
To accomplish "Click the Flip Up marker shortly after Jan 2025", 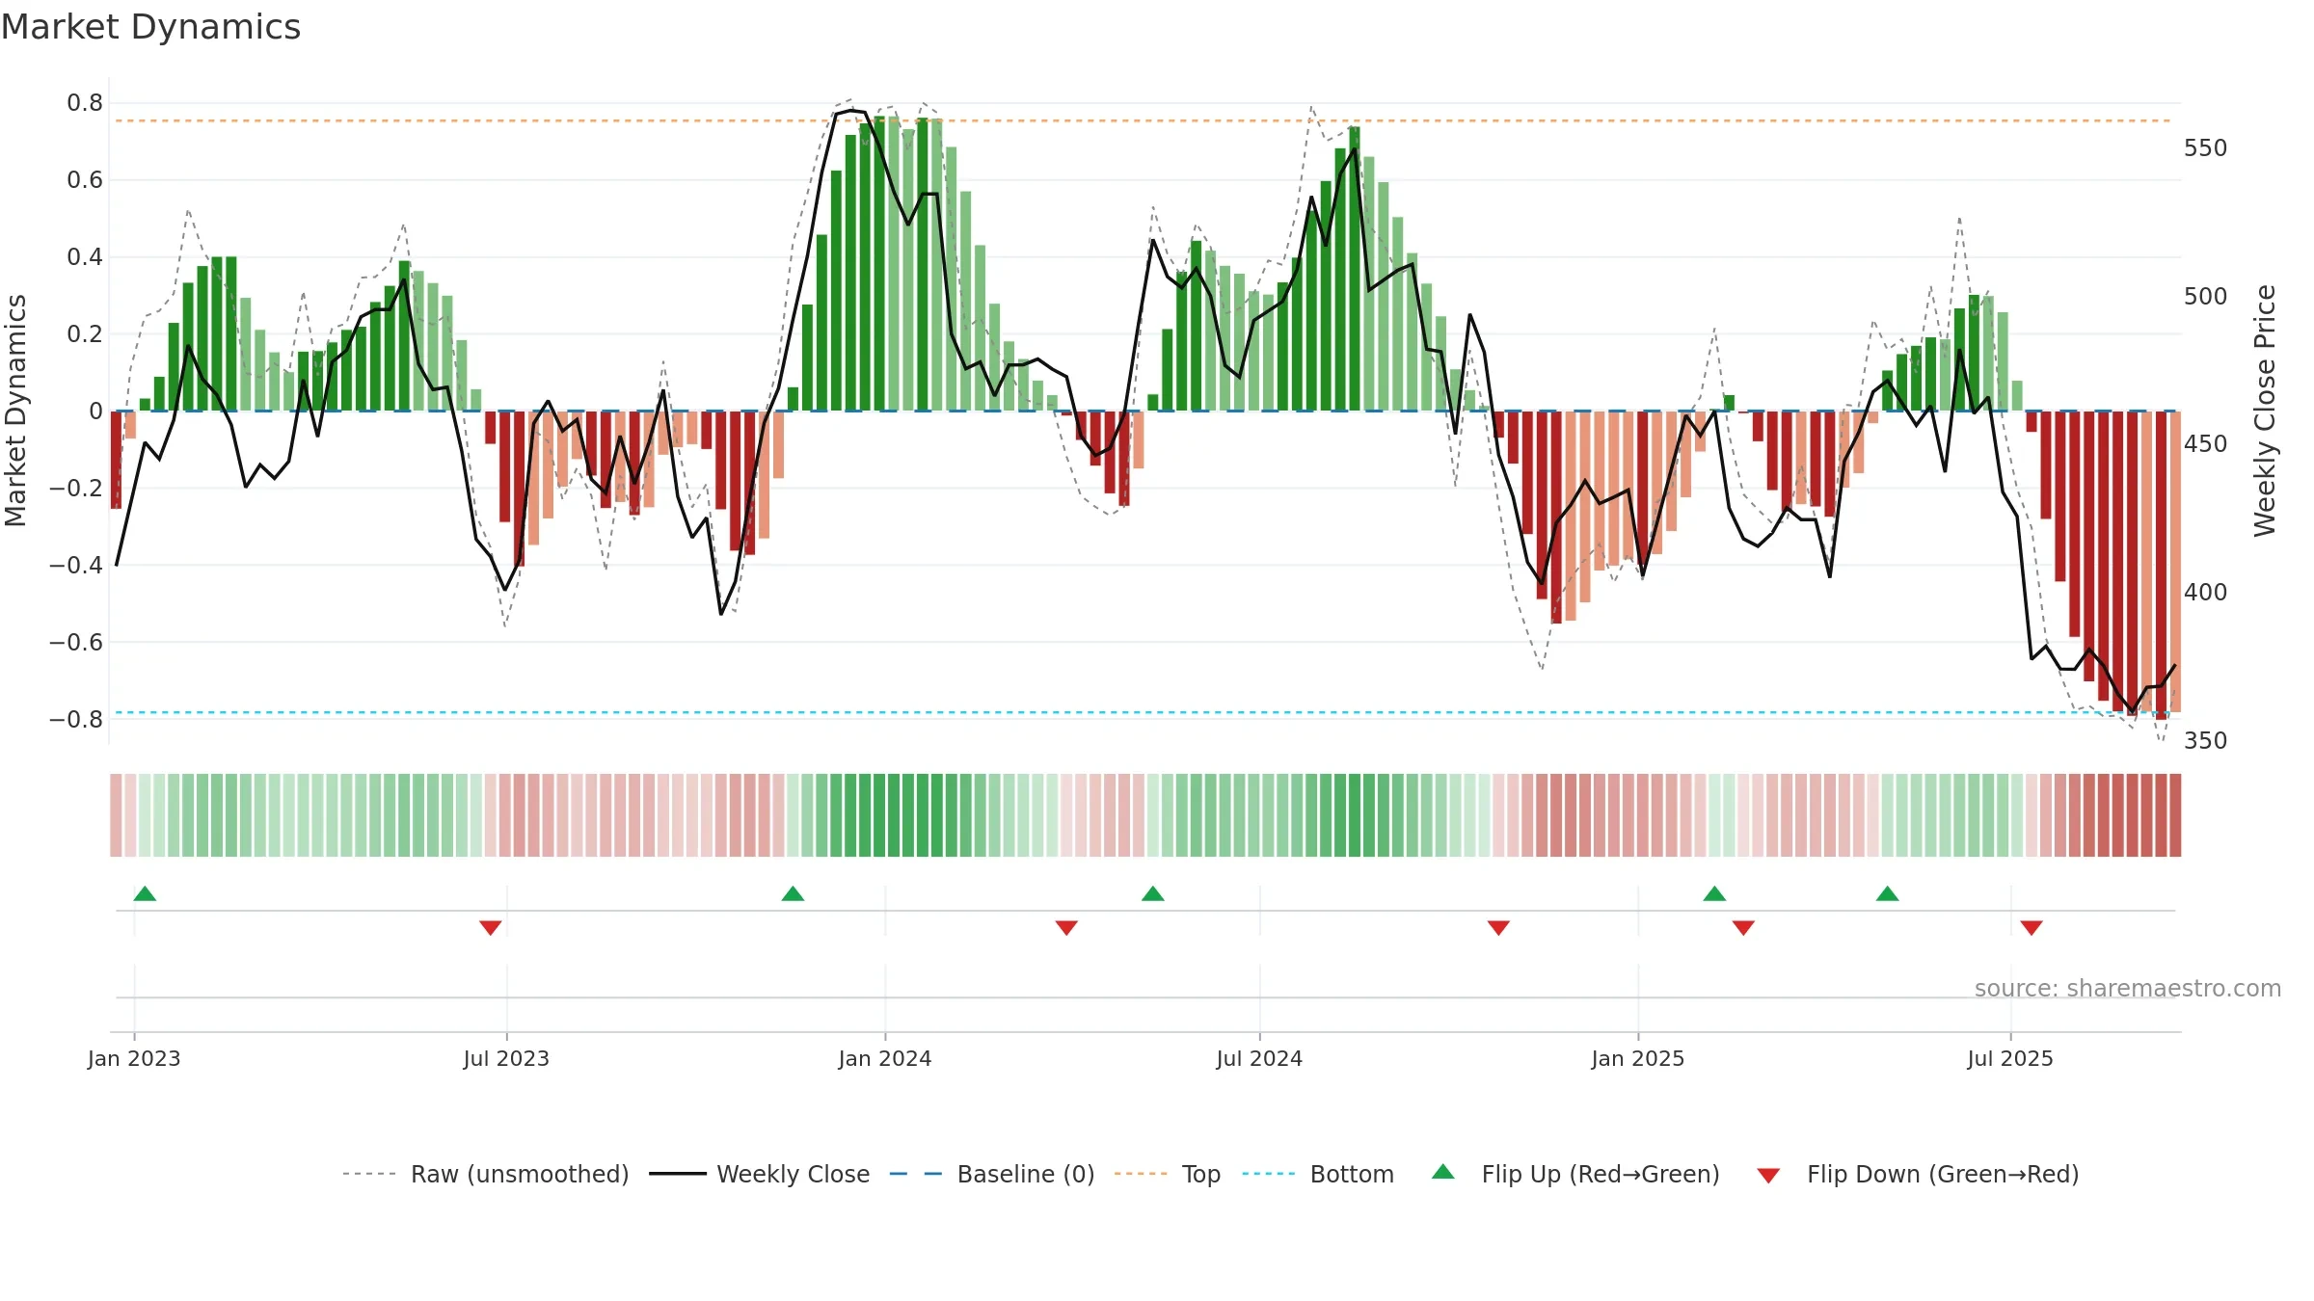I will tap(1714, 893).
